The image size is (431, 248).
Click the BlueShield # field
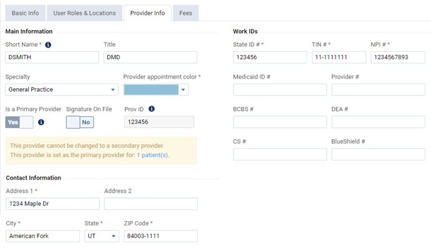pos(379,154)
